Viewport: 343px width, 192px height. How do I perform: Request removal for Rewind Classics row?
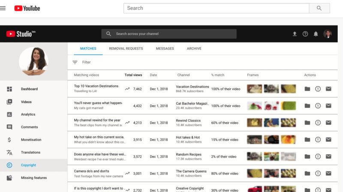pos(318,123)
